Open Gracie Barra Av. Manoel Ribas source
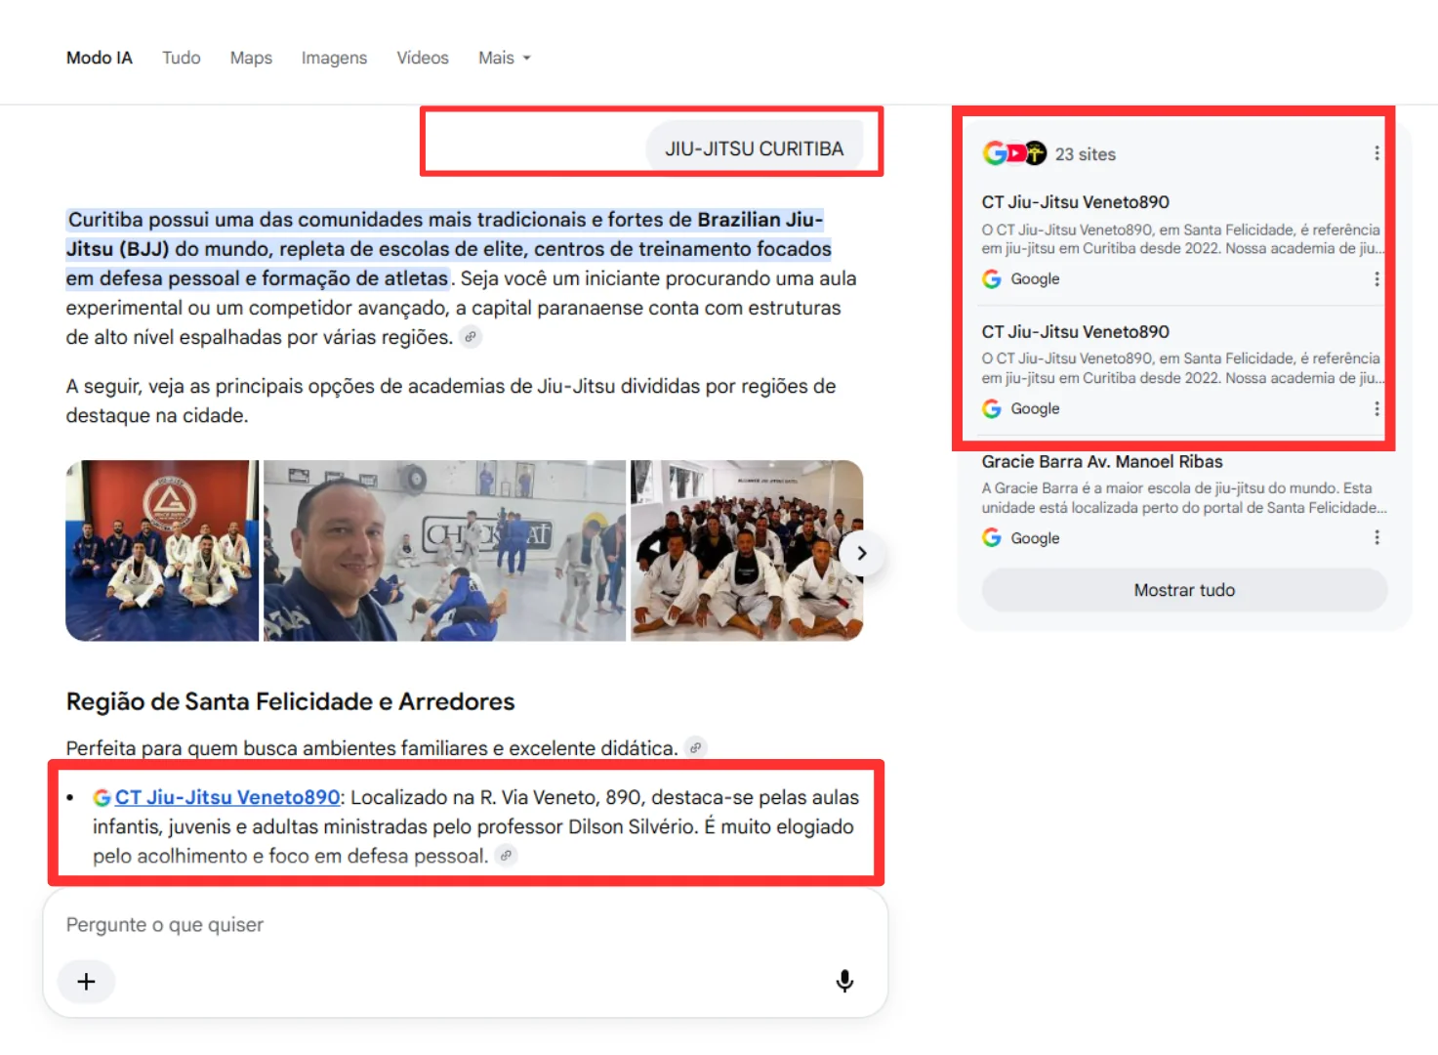This screenshot has width=1438, height=1055. (1102, 462)
